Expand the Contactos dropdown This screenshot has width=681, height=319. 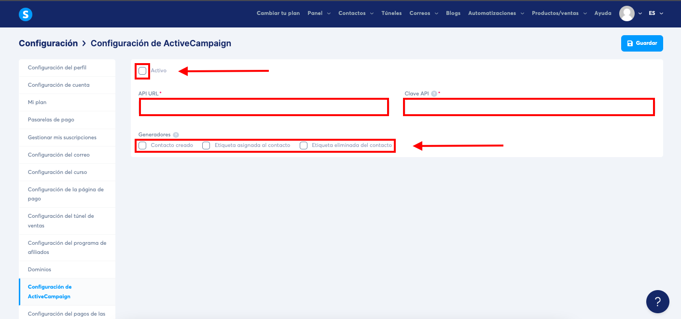353,13
